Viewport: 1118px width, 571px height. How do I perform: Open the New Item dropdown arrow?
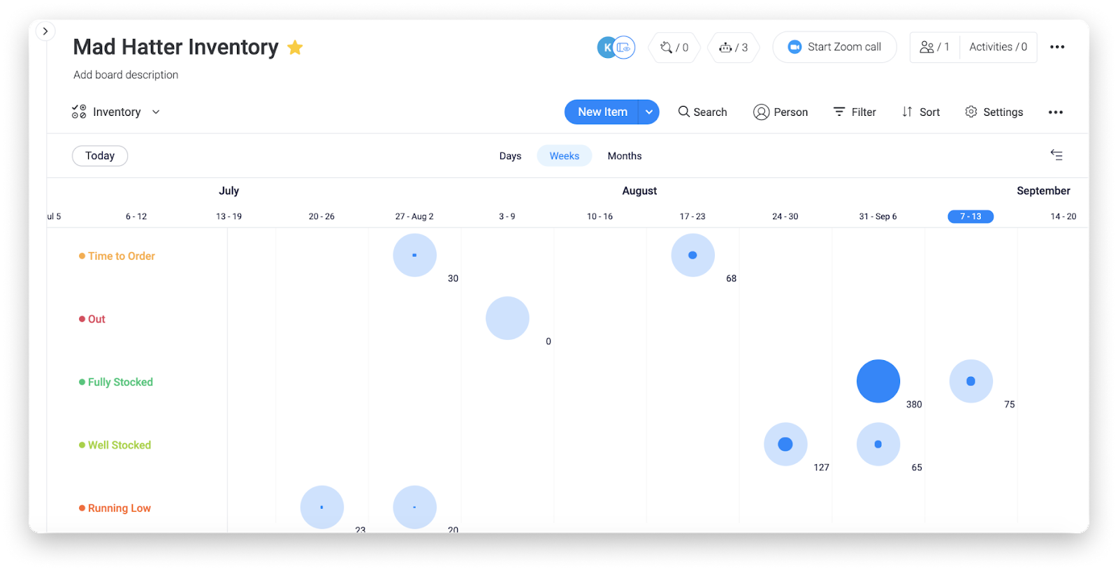(649, 112)
